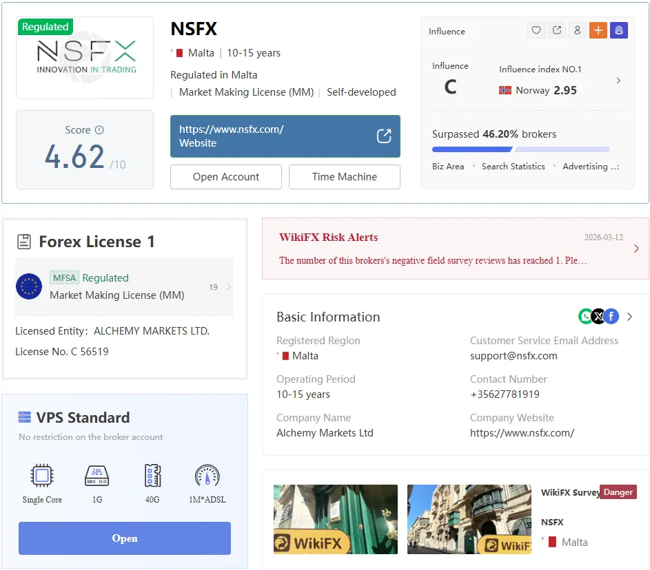Click the Score info icon

coord(99,130)
